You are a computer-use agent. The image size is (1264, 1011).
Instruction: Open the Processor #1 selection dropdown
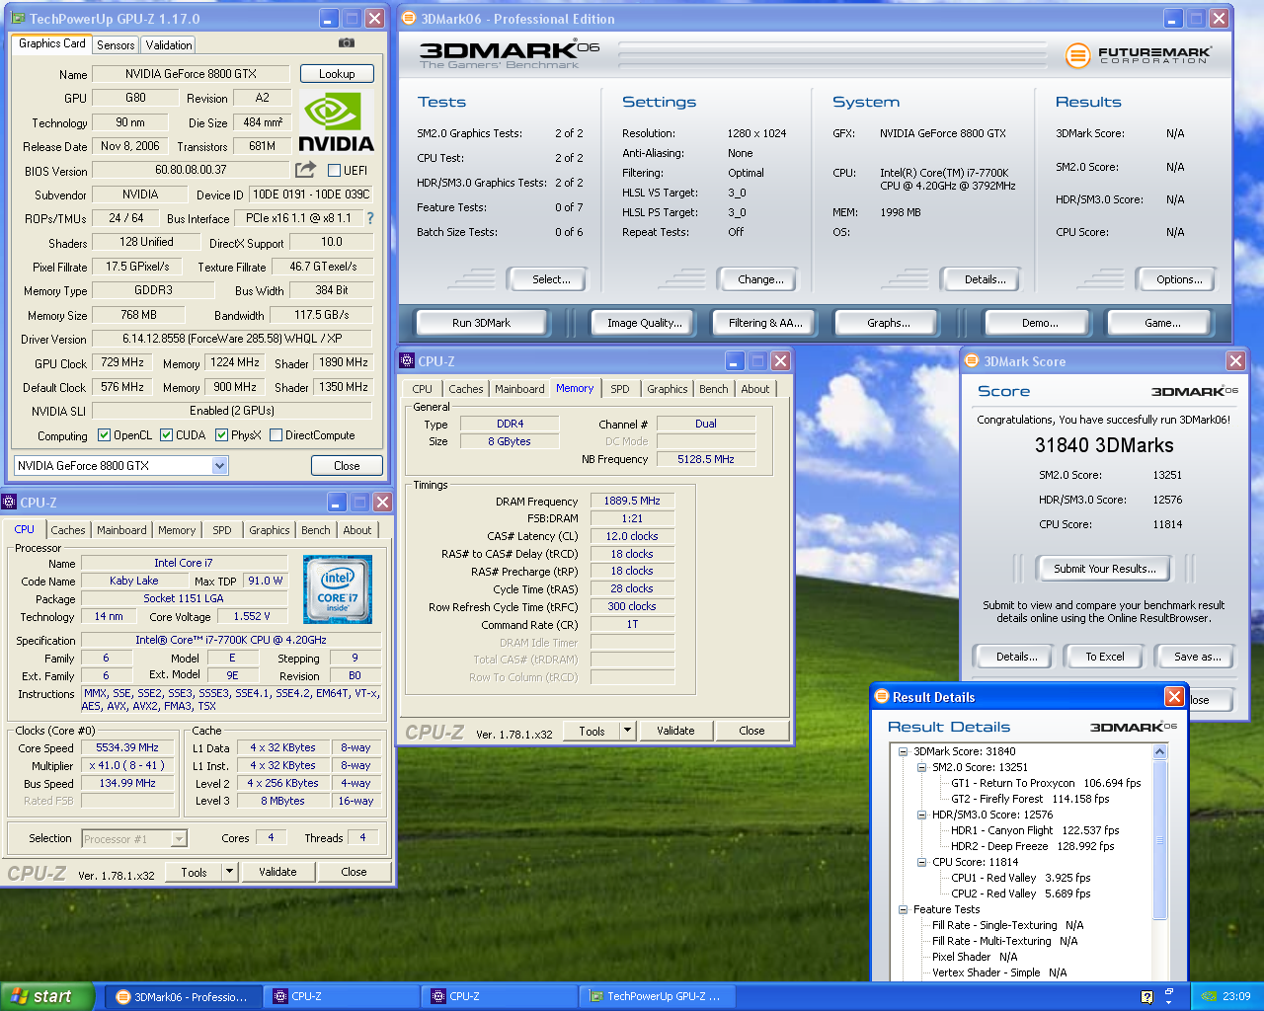[x=179, y=839]
